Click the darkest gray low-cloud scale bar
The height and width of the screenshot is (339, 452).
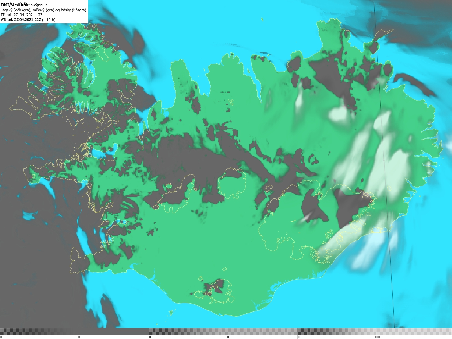[75, 331]
